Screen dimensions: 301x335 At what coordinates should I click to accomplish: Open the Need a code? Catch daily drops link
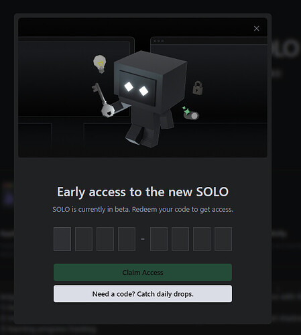click(143, 293)
